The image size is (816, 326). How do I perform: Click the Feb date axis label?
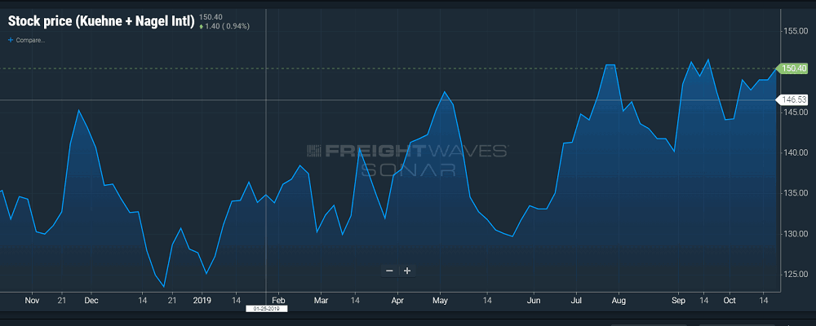279,301
